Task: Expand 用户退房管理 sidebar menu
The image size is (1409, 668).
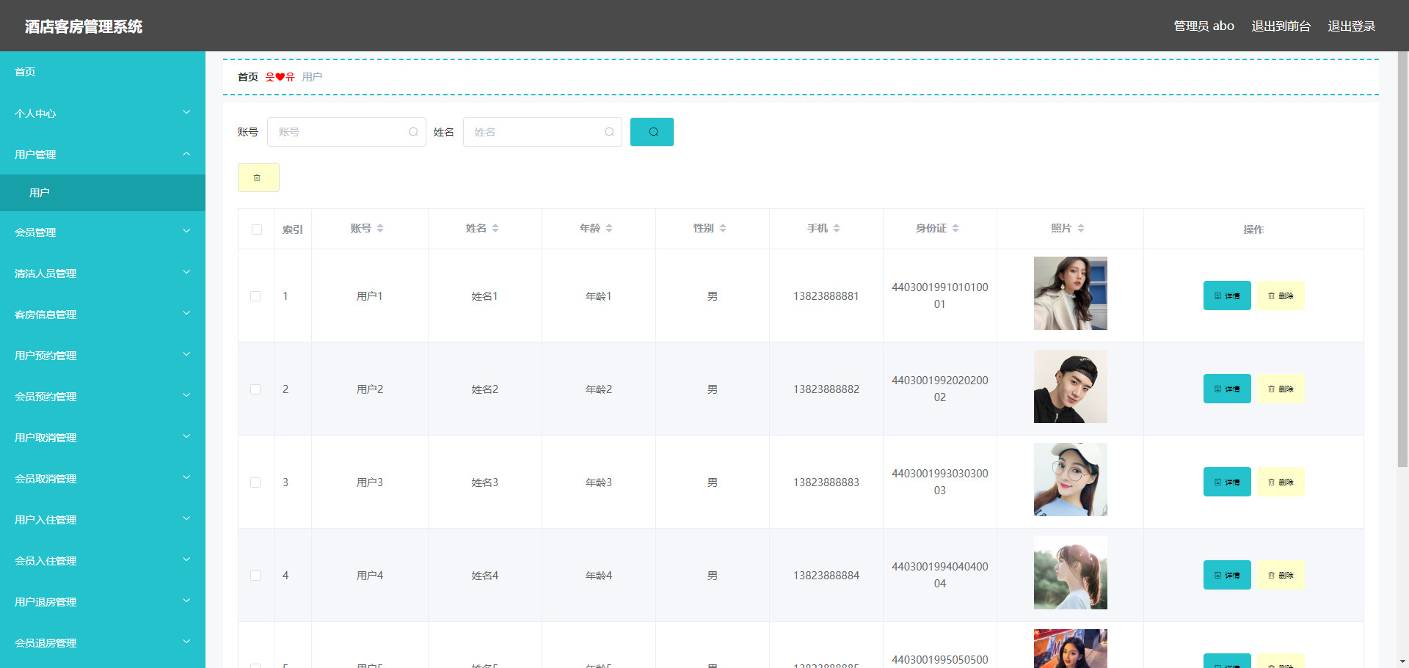Action: tap(103, 602)
